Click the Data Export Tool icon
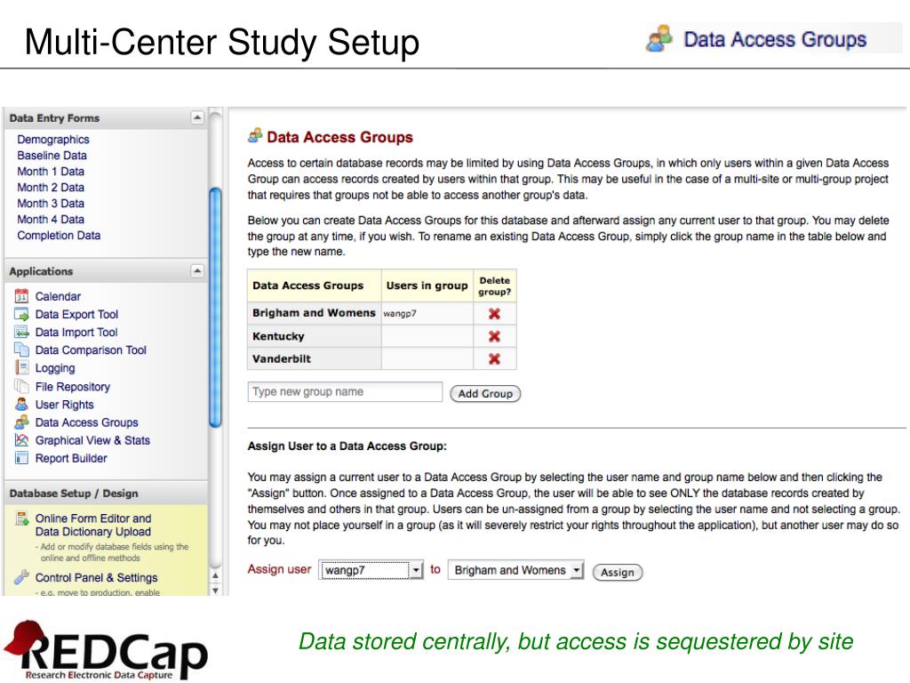The width and height of the screenshot is (910, 683). click(x=21, y=314)
